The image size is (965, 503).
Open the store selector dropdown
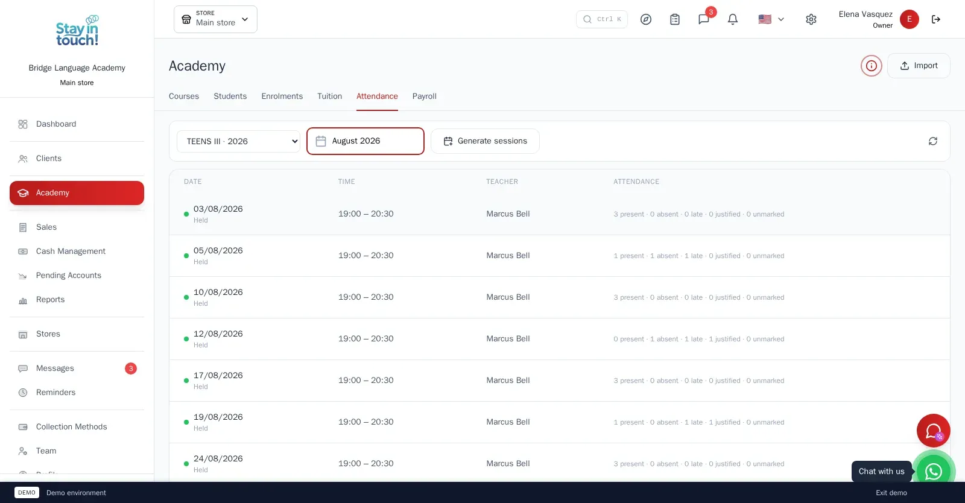pyautogui.click(x=215, y=19)
